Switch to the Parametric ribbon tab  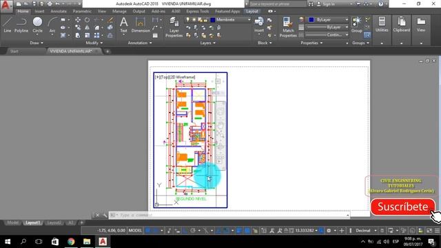82,11
